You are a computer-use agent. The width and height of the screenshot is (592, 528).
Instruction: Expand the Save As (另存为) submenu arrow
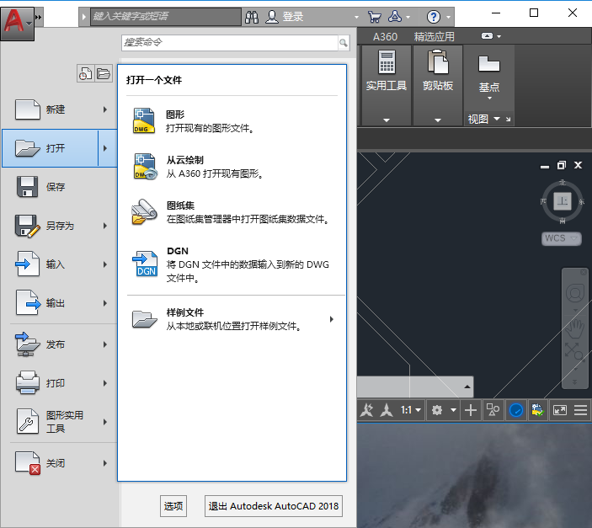(105, 226)
